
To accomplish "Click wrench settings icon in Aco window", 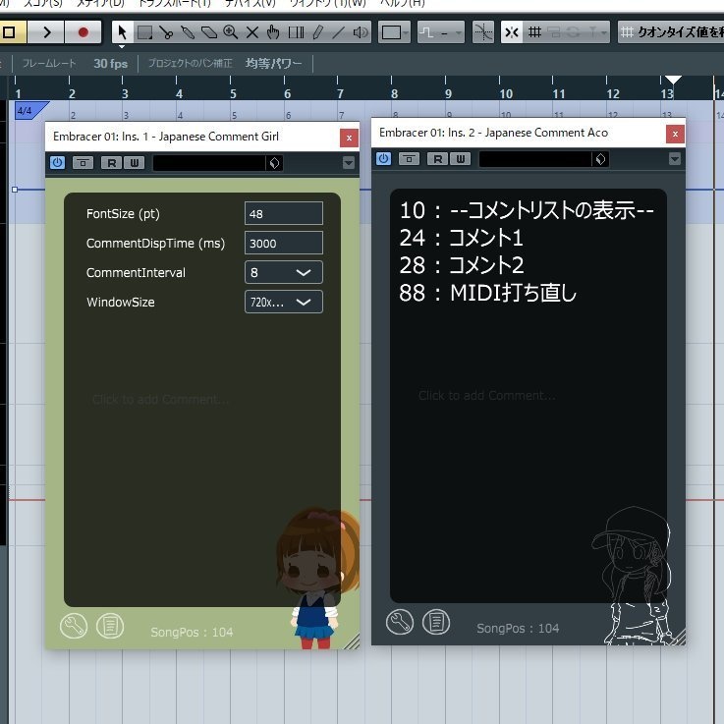I will point(400,622).
